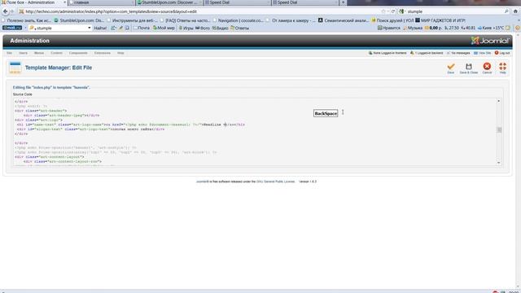Open Игры in the Mail.ru toolbar
Screen dimensions: 521x293
[186, 28]
